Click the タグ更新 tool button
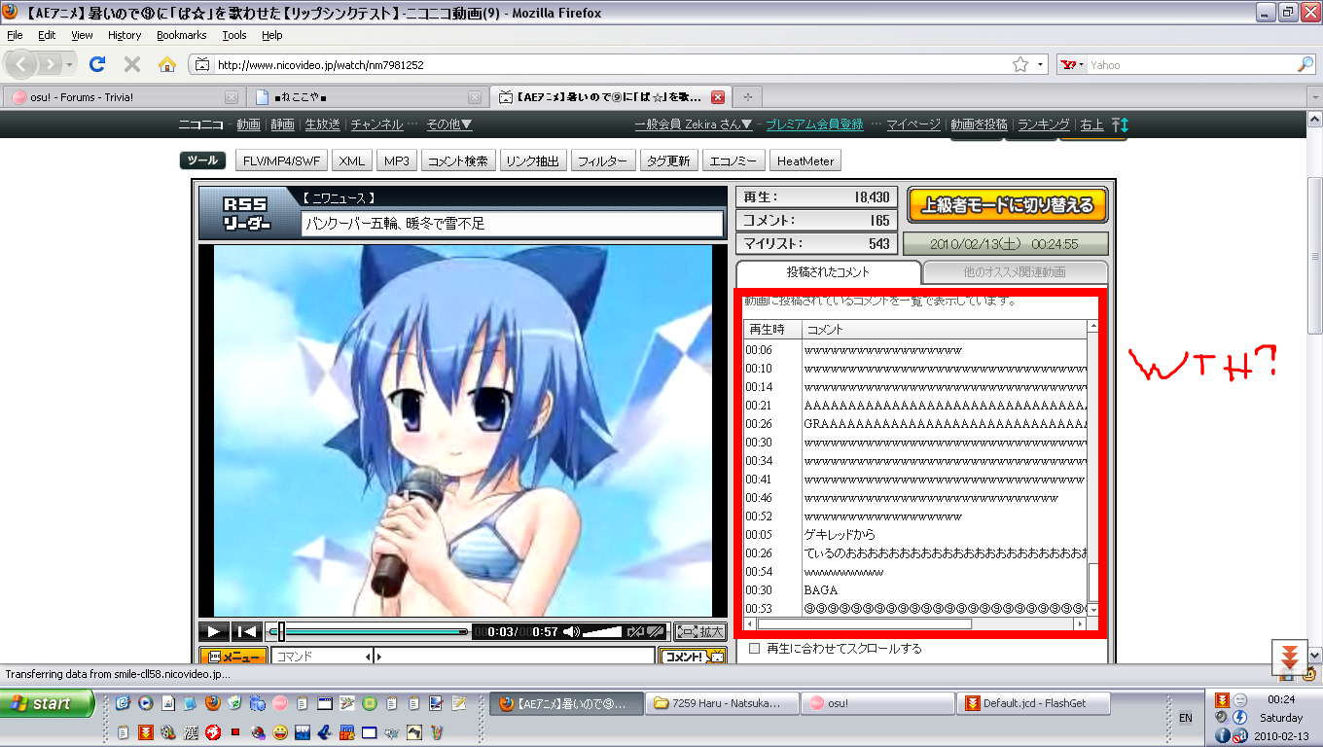 [x=668, y=160]
